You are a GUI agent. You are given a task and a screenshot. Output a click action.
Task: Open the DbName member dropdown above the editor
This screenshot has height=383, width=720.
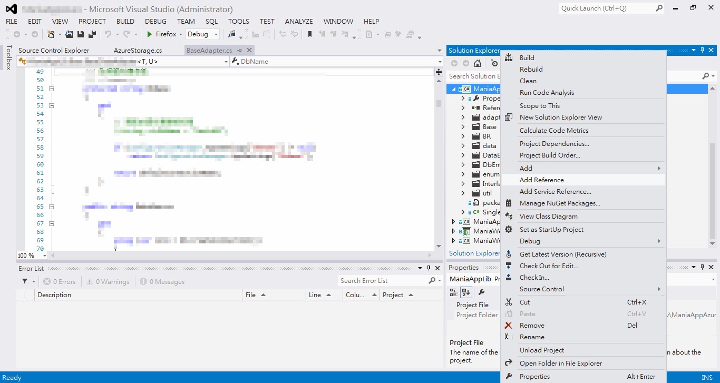336,61
